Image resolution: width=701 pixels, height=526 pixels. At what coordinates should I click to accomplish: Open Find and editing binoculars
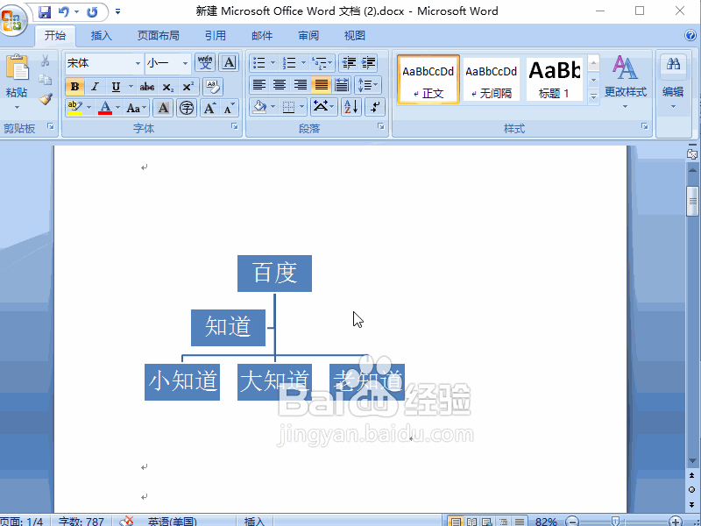pos(673,64)
